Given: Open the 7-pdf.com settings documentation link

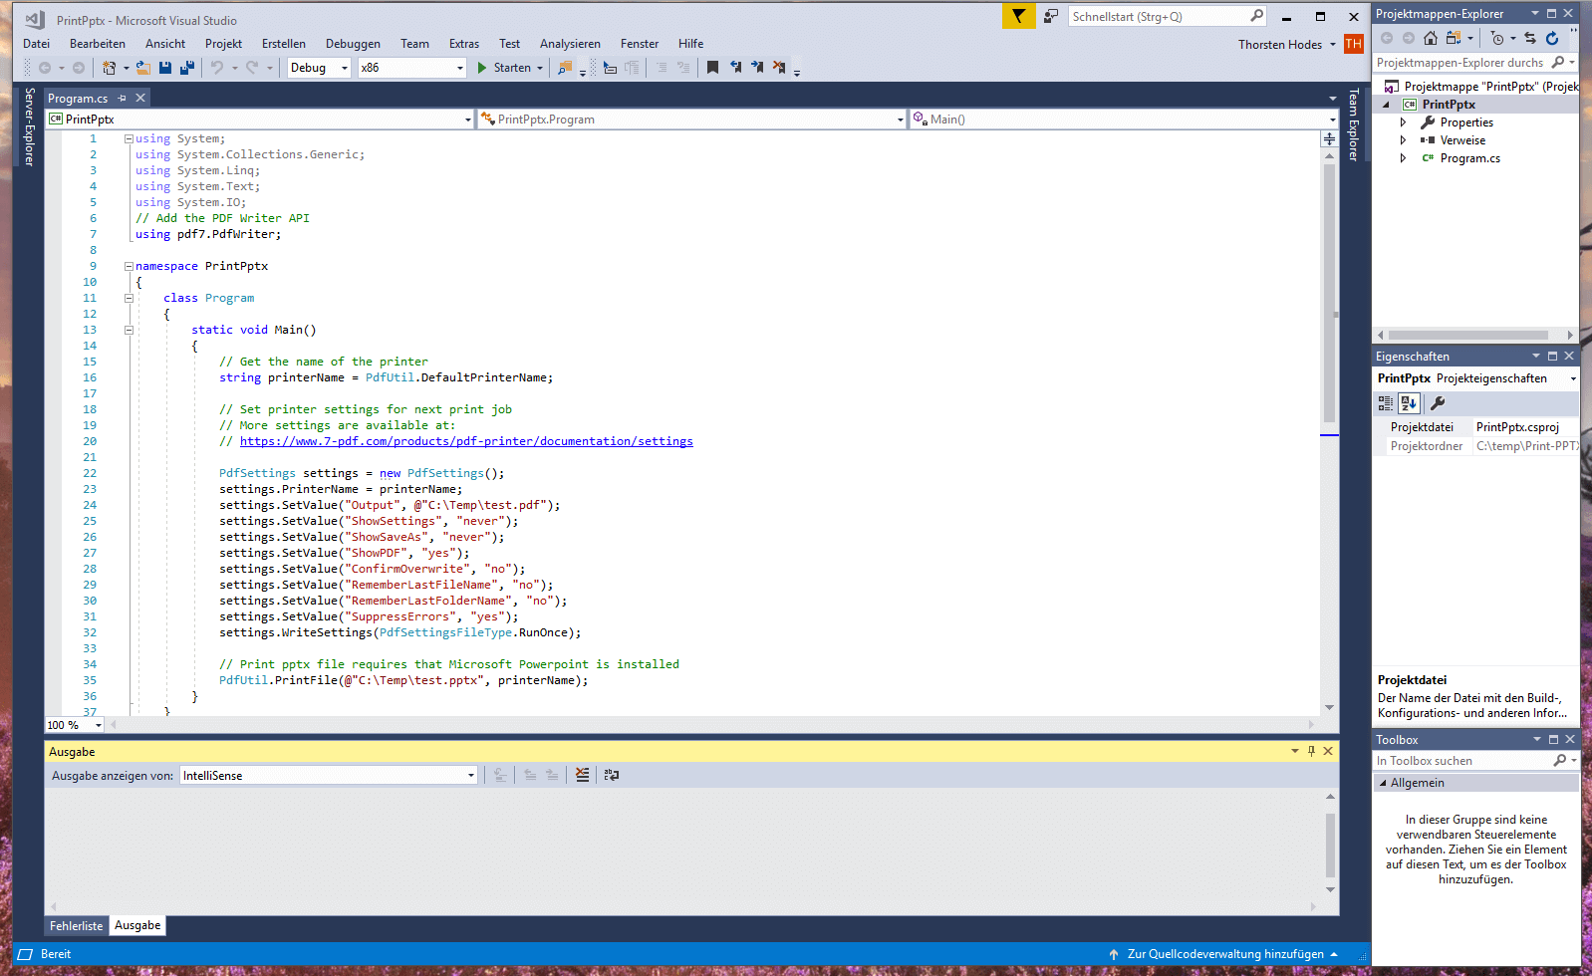Looking at the screenshot, I should (x=466, y=441).
